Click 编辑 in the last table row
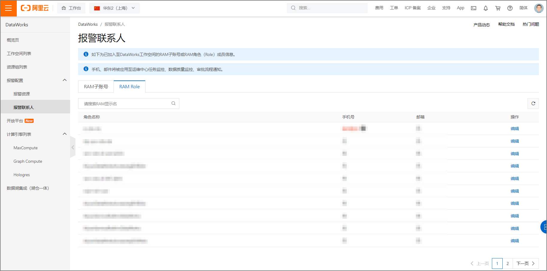Screen dimensions: 547x271 515,241
